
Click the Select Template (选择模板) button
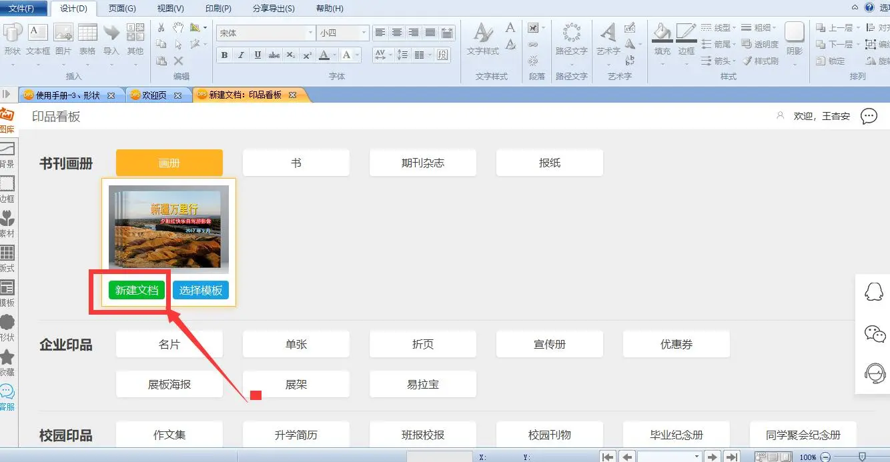tap(201, 290)
